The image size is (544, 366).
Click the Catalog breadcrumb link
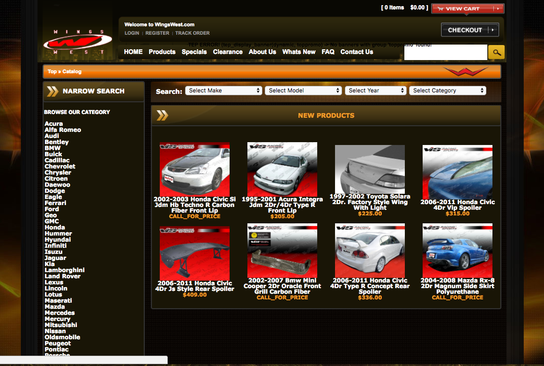72,72
